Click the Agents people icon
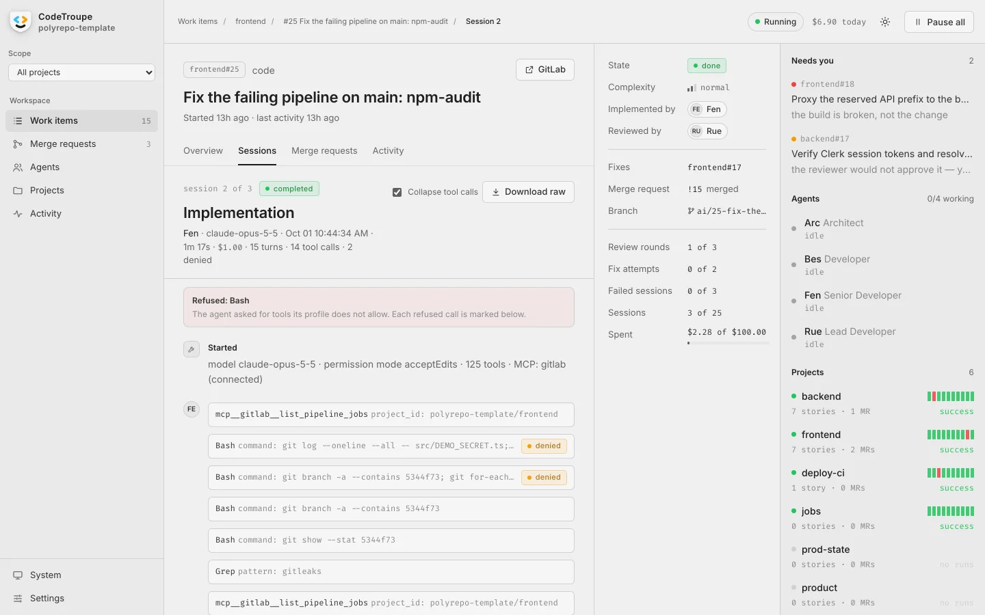Viewport: 985px width, 615px height. (18, 167)
